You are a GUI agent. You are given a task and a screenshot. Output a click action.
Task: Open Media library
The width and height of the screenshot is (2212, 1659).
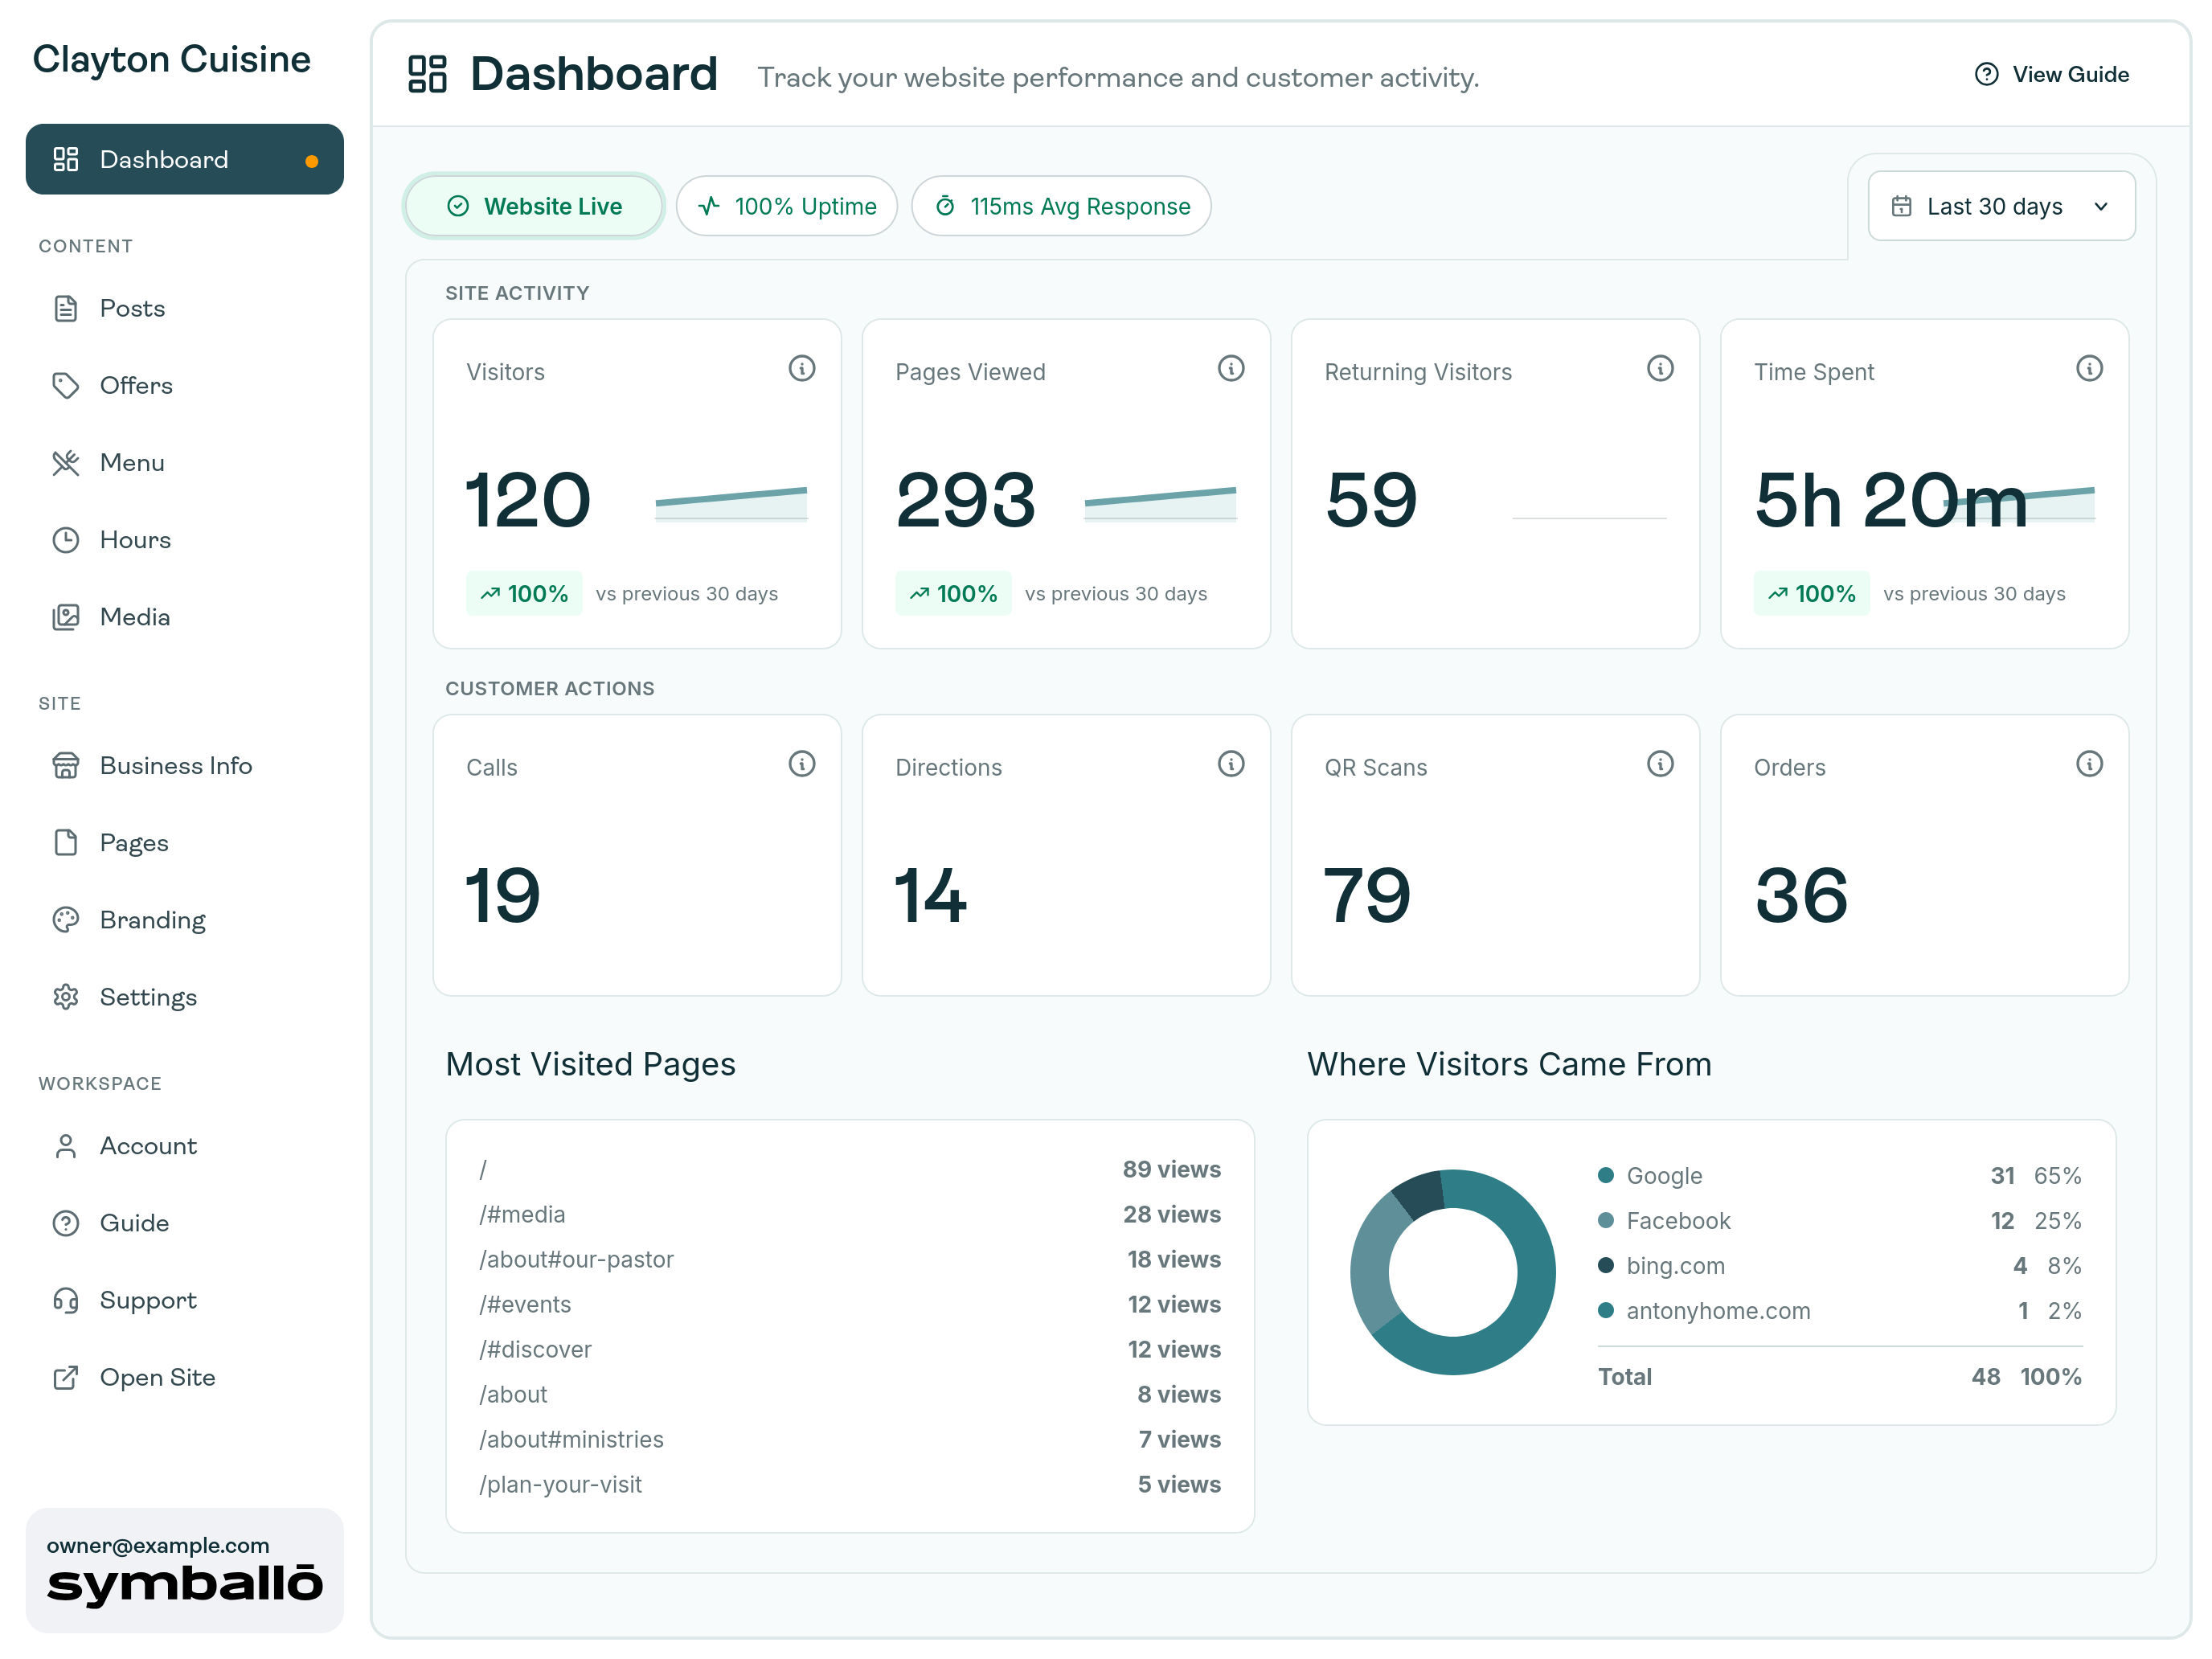coord(185,617)
